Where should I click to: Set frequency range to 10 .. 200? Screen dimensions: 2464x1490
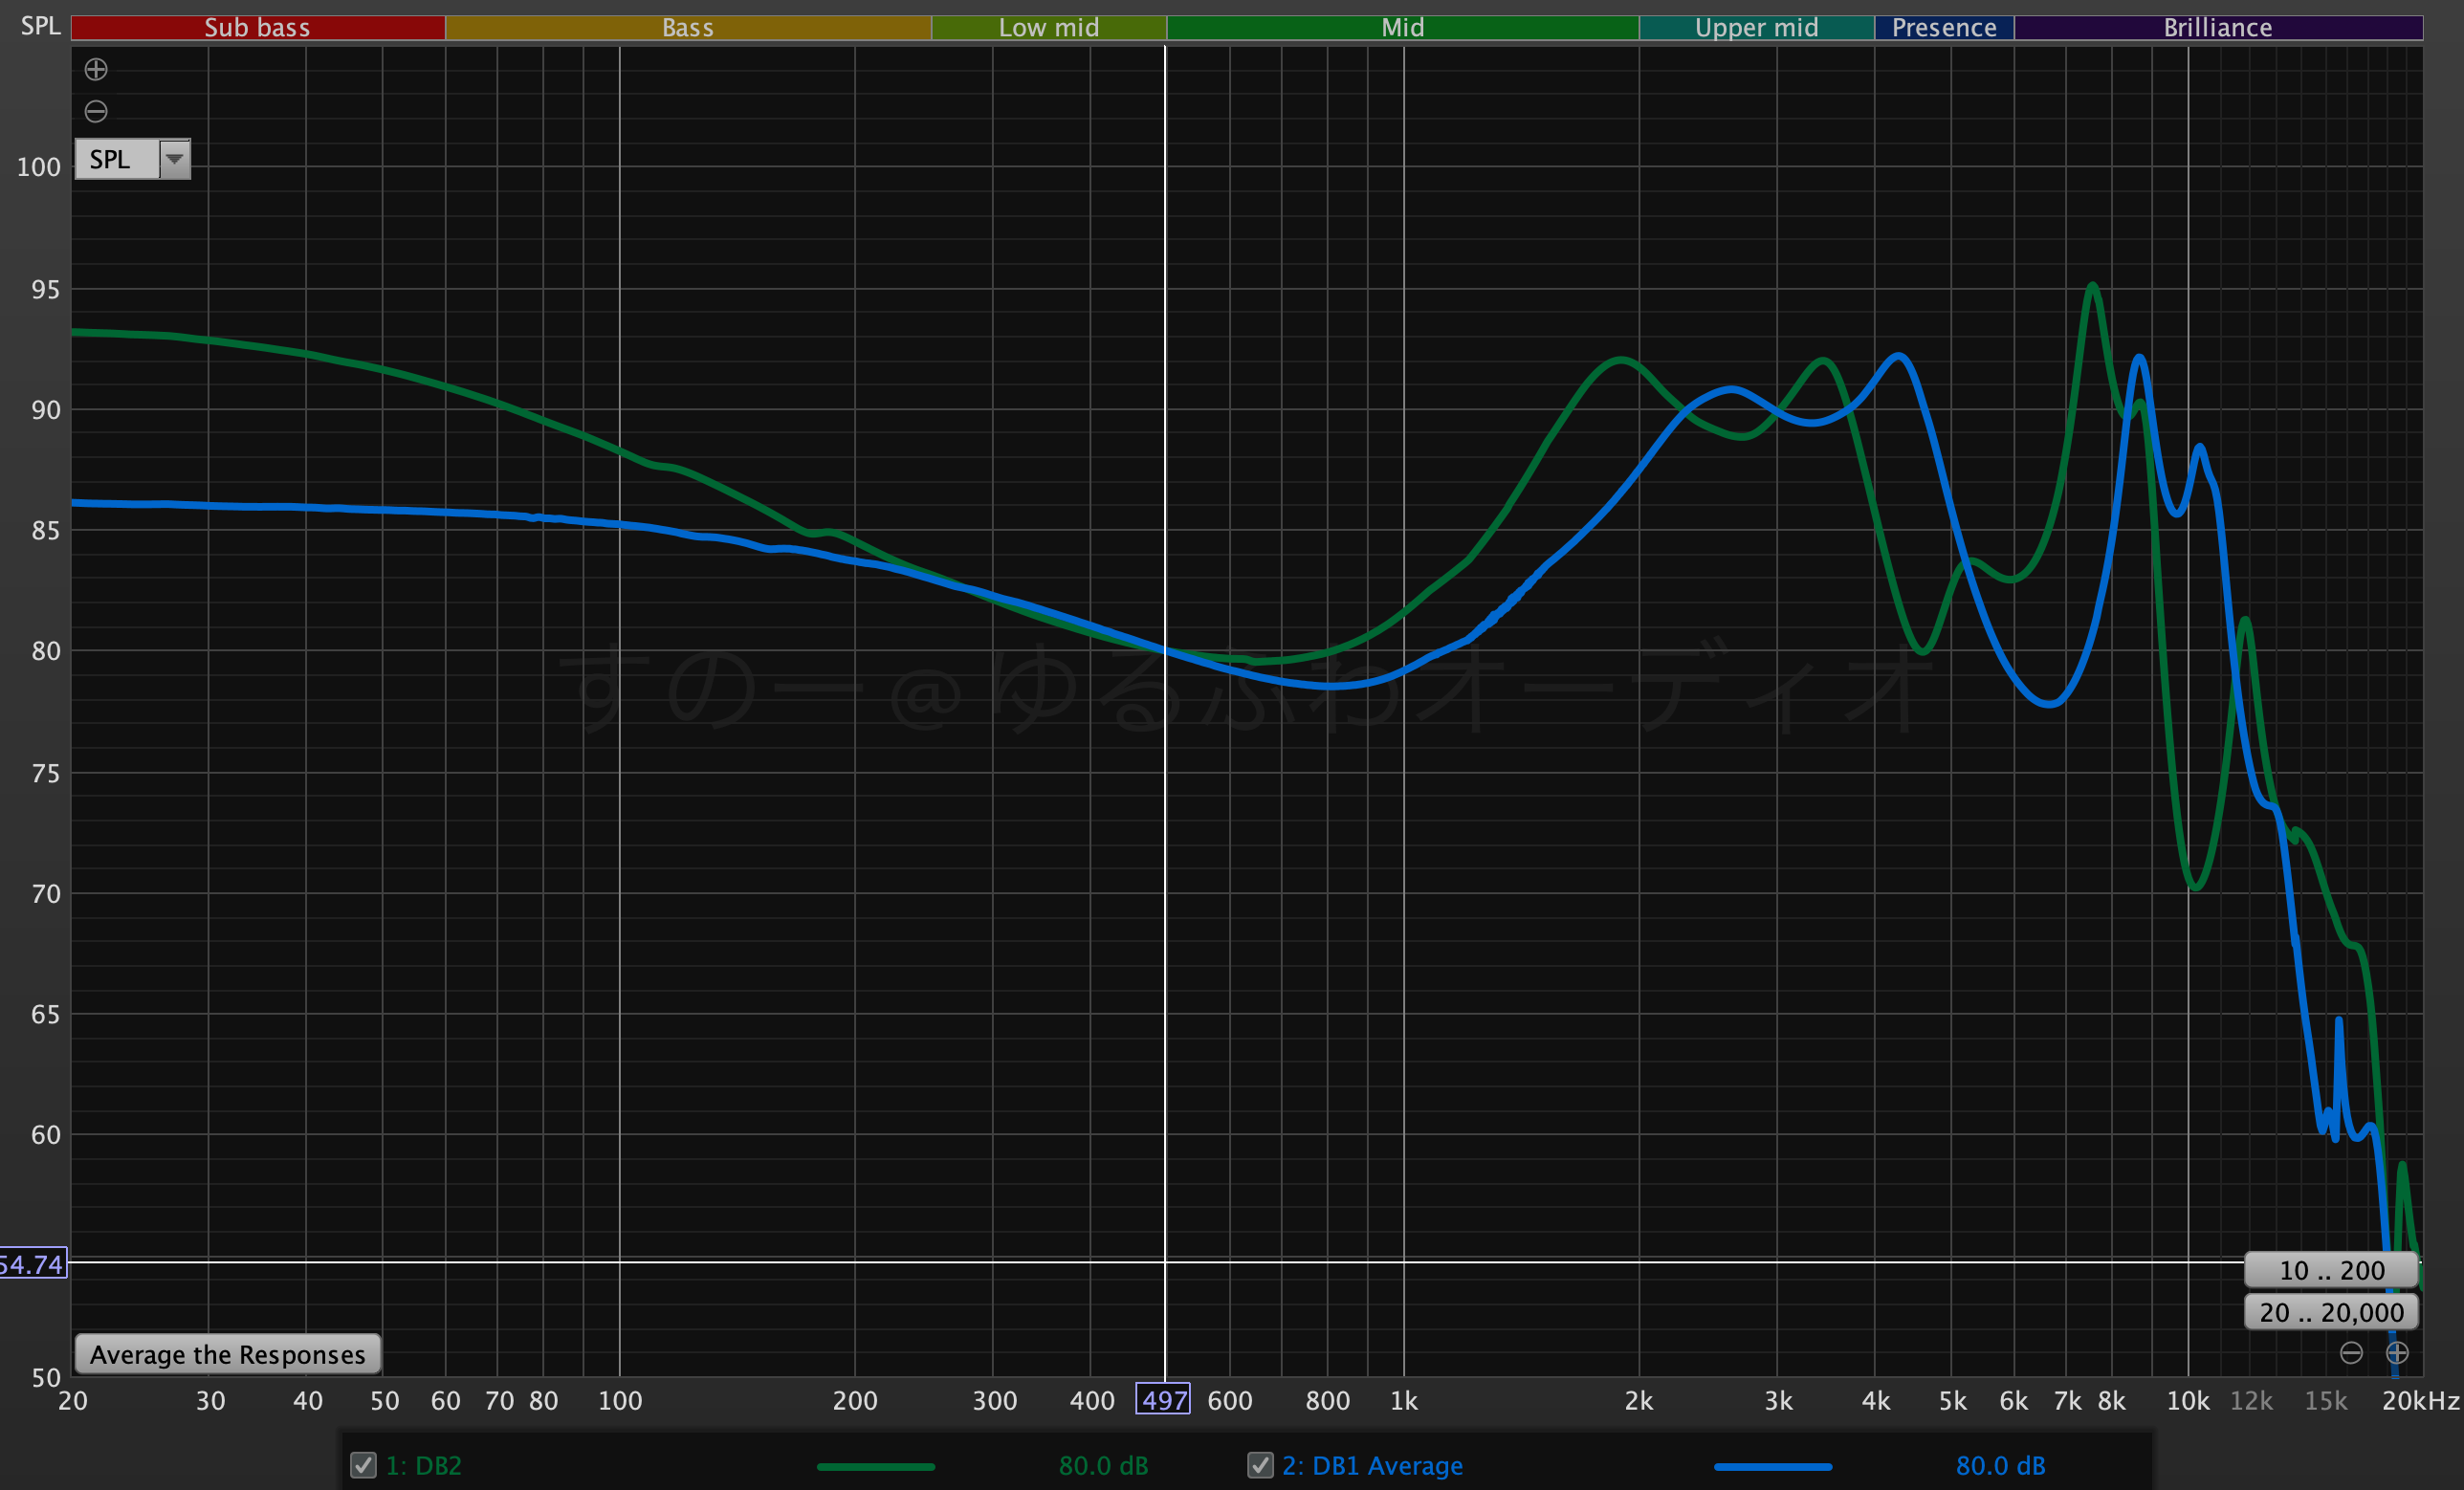point(2331,1270)
